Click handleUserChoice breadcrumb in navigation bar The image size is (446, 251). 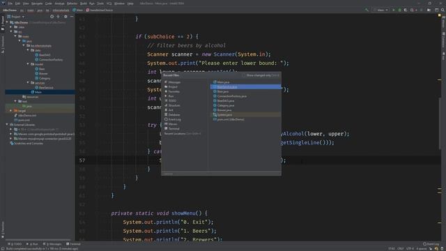(x=100, y=10)
